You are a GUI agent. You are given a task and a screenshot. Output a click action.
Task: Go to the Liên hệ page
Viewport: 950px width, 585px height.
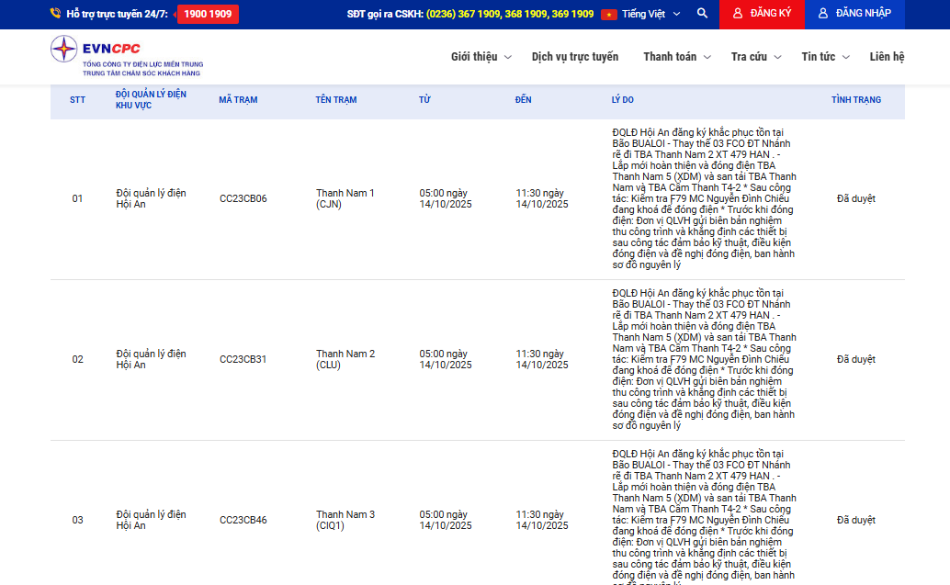(x=887, y=57)
